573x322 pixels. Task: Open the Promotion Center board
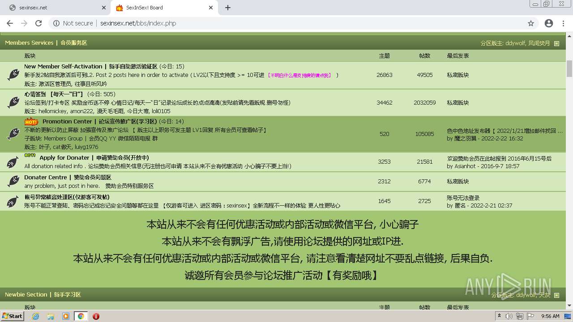tap(100, 121)
